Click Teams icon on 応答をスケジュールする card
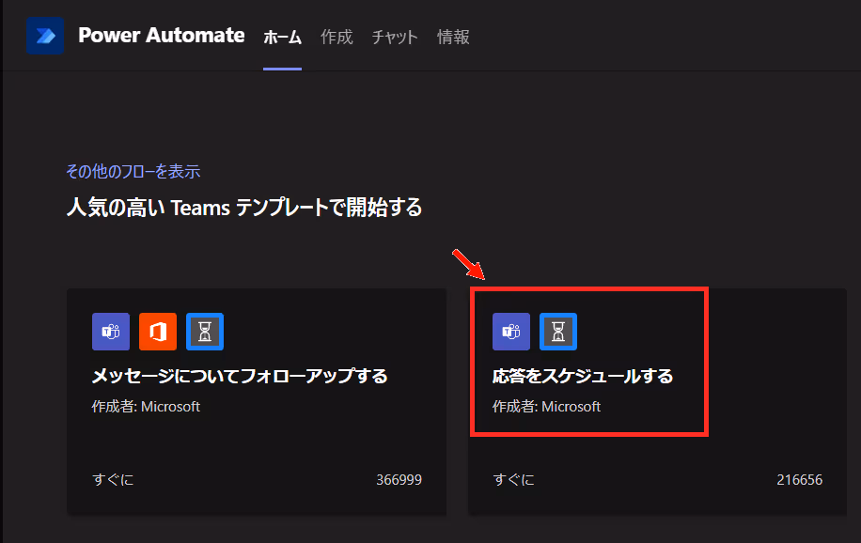The height and width of the screenshot is (543, 861). click(511, 332)
